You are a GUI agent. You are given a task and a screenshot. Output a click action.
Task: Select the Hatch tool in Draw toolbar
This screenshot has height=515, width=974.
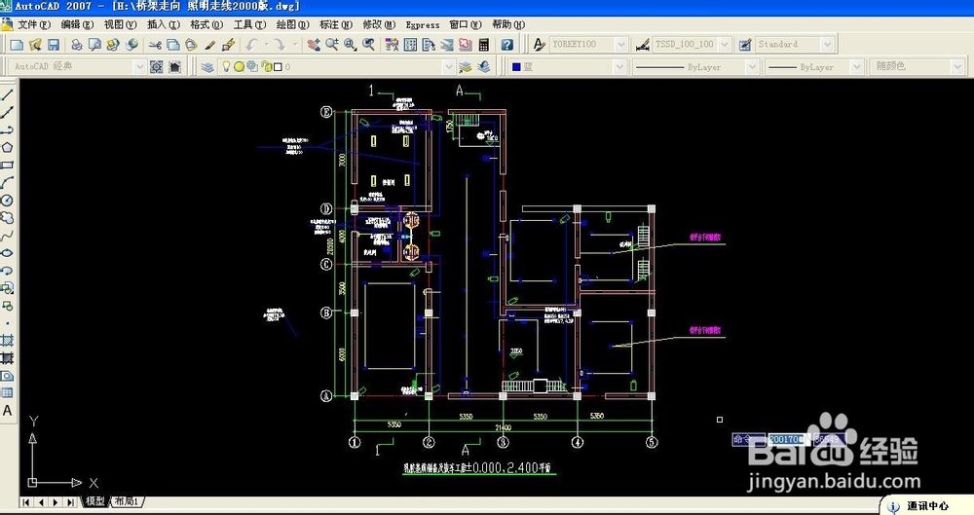(x=8, y=341)
